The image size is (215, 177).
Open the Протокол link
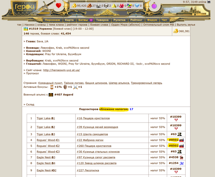tap(32, 73)
